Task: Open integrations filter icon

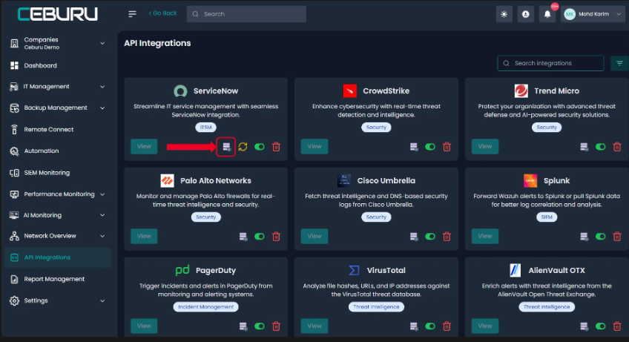Action: tap(619, 63)
